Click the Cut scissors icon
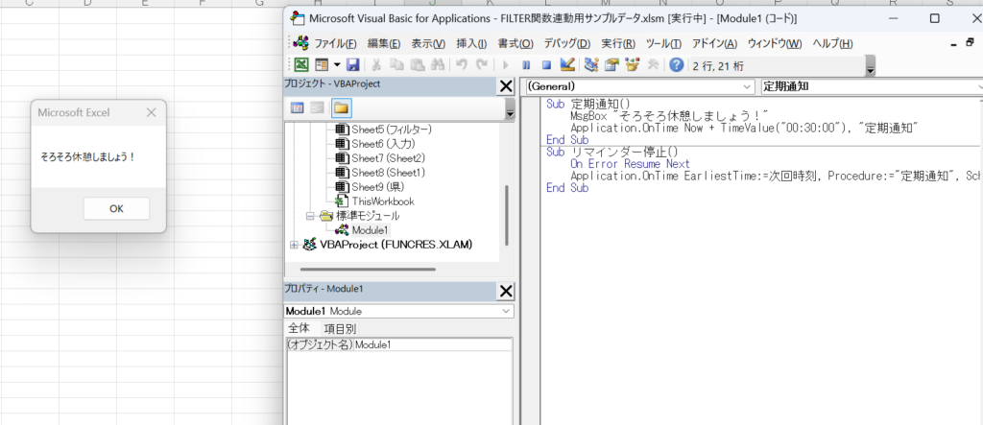The height and width of the screenshot is (425, 983). (376, 64)
